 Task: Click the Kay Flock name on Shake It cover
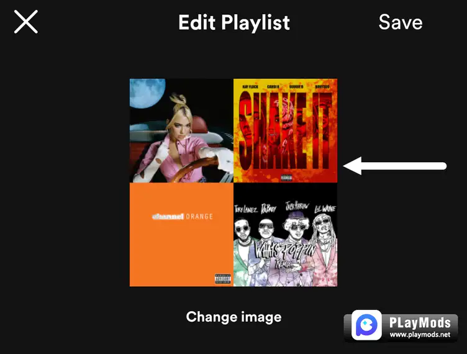(x=250, y=87)
